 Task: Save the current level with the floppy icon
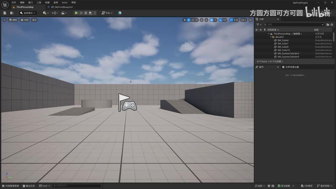pyautogui.click(x=5, y=13)
